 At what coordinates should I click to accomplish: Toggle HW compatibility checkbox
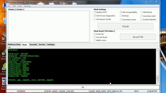point(121,12)
